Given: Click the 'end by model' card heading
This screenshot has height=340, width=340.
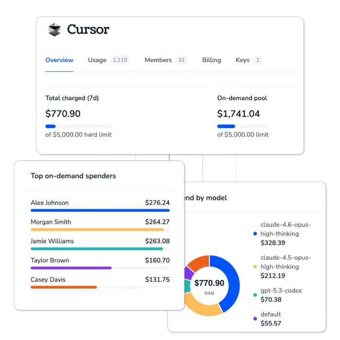Looking at the screenshot, I should point(205,198).
